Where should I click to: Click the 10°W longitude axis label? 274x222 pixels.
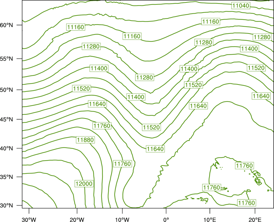click(122, 220)
